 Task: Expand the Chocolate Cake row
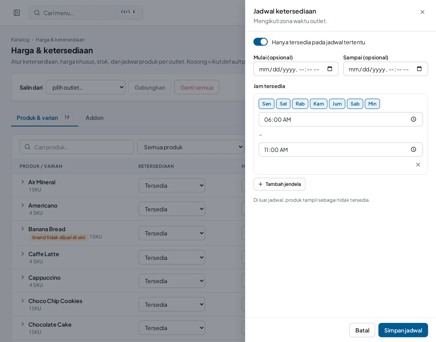23,324
